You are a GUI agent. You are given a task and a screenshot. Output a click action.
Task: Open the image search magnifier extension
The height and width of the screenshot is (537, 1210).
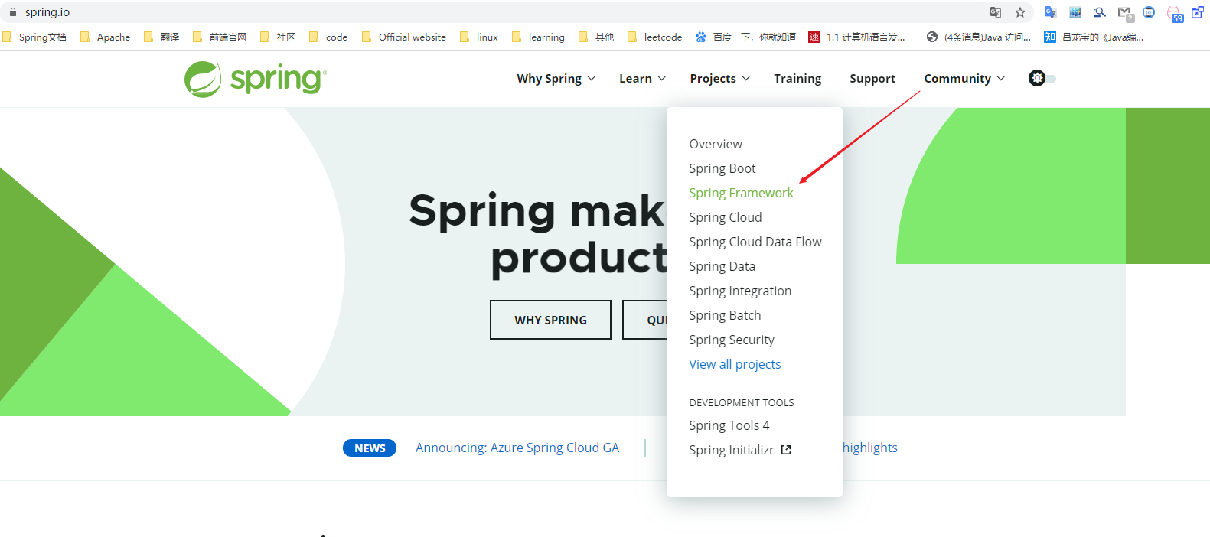(1100, 12)
